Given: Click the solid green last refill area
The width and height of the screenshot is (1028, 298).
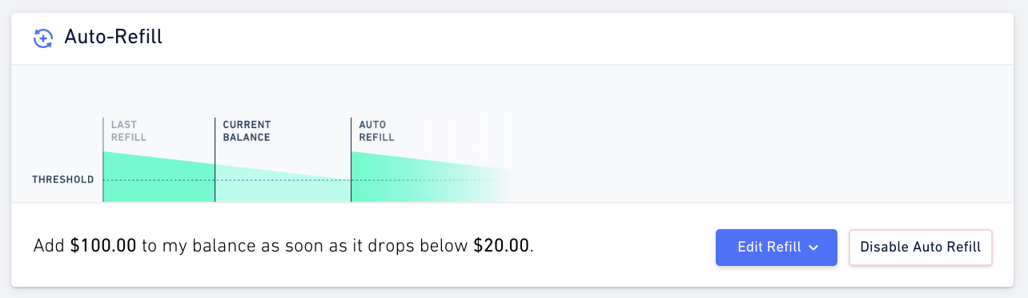Looking at the screenshot, I should pyautogui.click(x=159, y=180).
